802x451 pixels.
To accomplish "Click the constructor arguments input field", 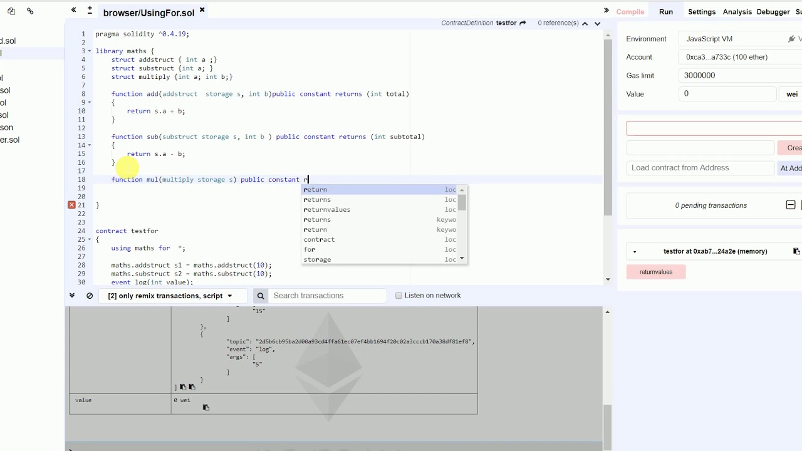I will [x=700, y=148].
